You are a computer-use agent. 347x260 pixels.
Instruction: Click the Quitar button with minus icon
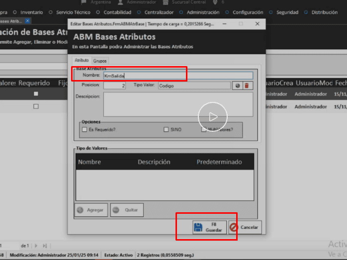pos(127,210)
